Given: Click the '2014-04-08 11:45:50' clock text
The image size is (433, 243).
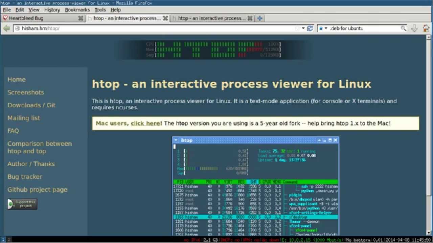Looking at the screenshot, I should tap(409, 240).
